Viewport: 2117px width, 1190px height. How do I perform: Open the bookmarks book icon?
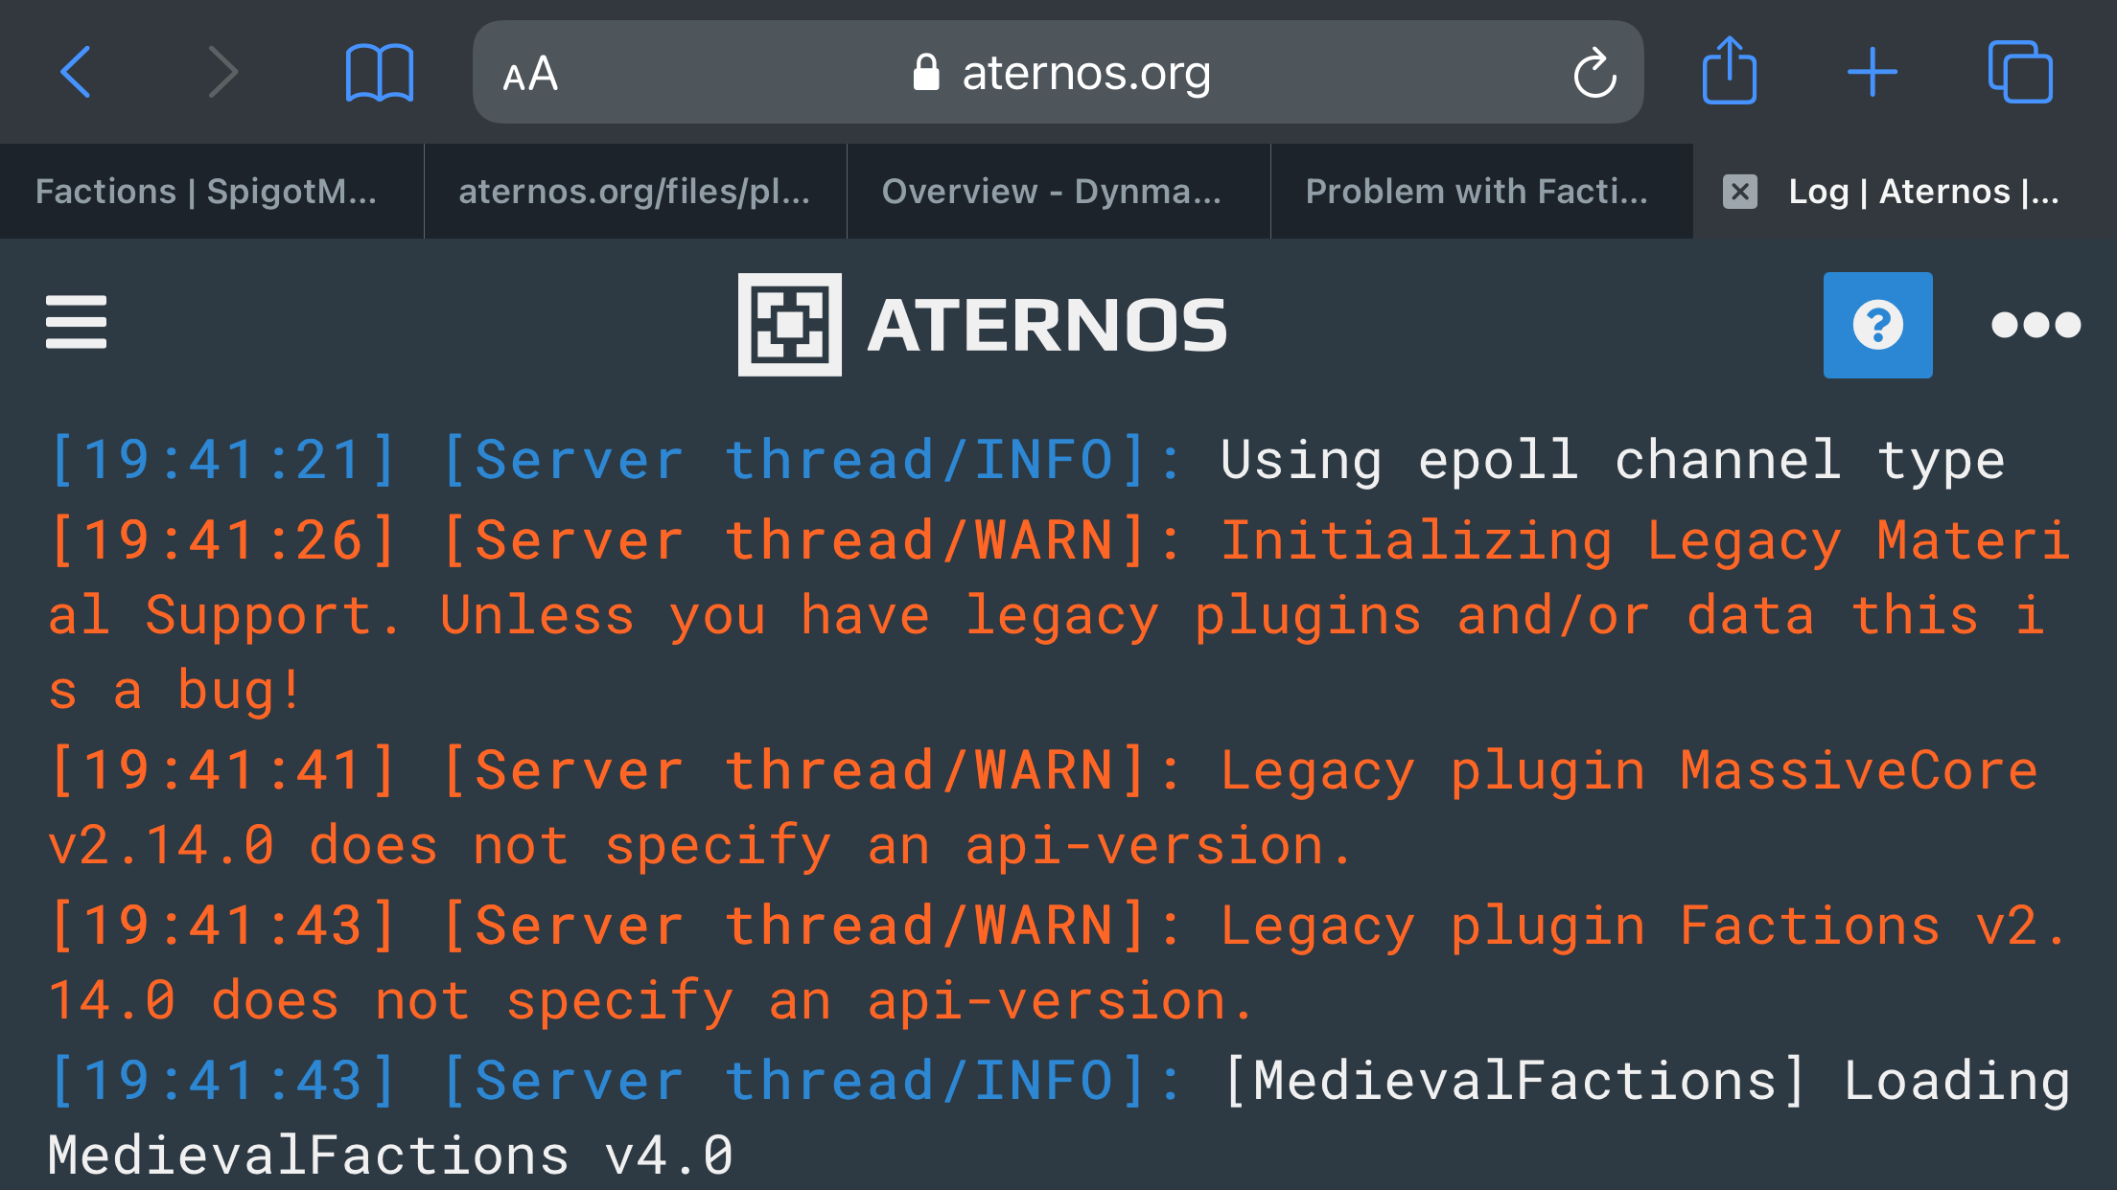(379, 72)
